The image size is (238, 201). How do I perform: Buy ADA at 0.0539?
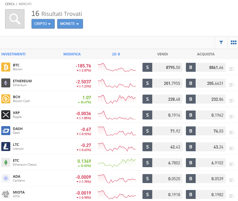point(206,179)
